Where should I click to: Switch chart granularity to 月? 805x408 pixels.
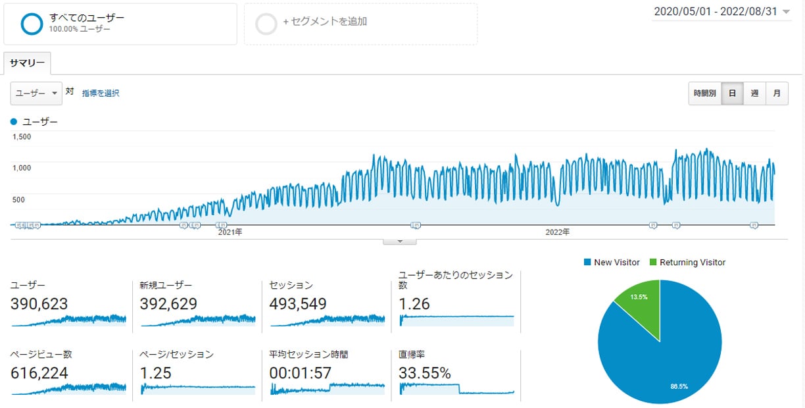(777, 93)
